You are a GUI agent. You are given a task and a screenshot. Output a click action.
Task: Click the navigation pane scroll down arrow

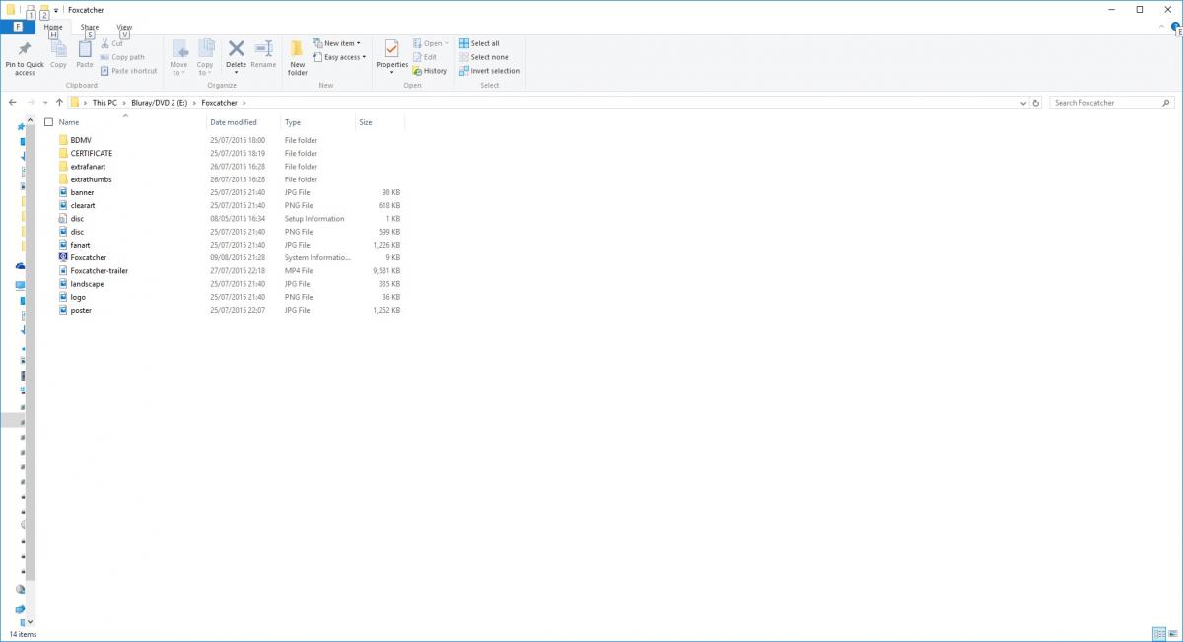(29, 622)
